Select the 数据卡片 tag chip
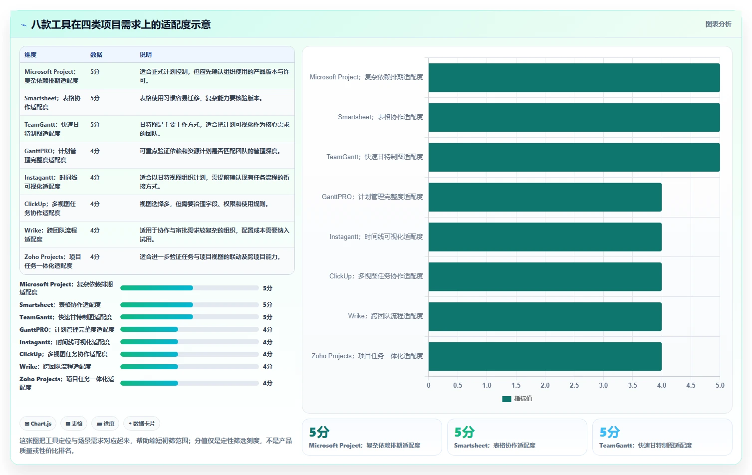Viewport: 752px width, 475px height. [x=142, y=424]
